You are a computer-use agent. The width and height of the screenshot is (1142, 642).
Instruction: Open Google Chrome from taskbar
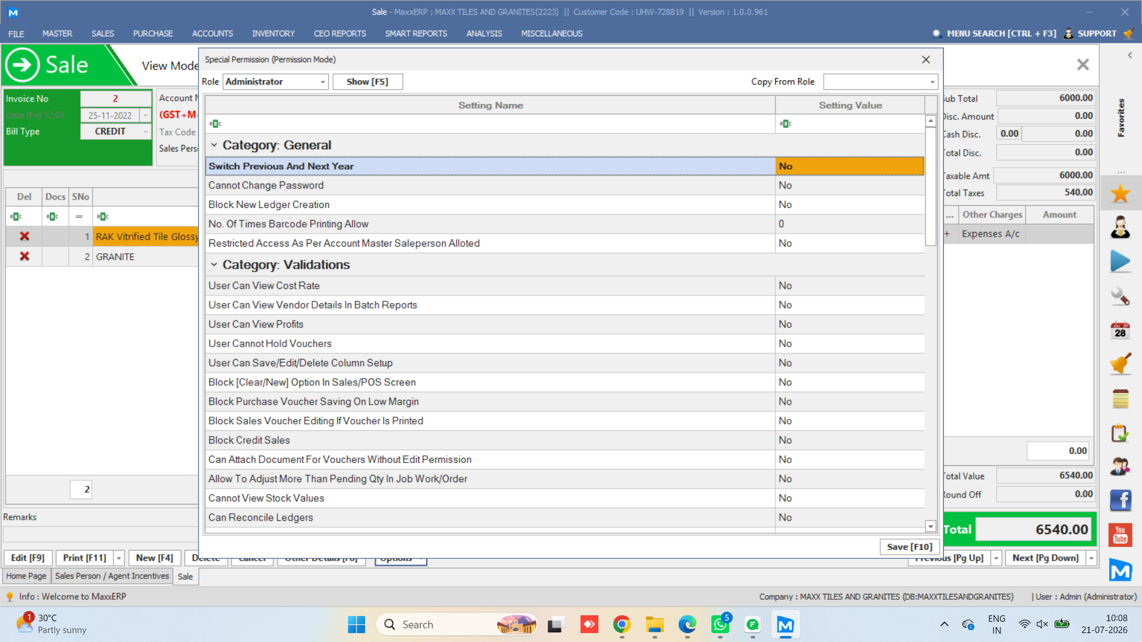tap(622, 625)
